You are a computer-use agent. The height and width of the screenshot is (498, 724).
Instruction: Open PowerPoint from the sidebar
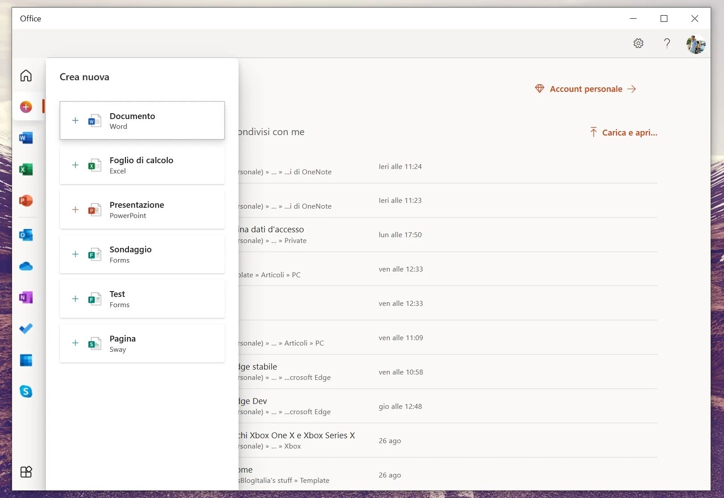point(25,201)
